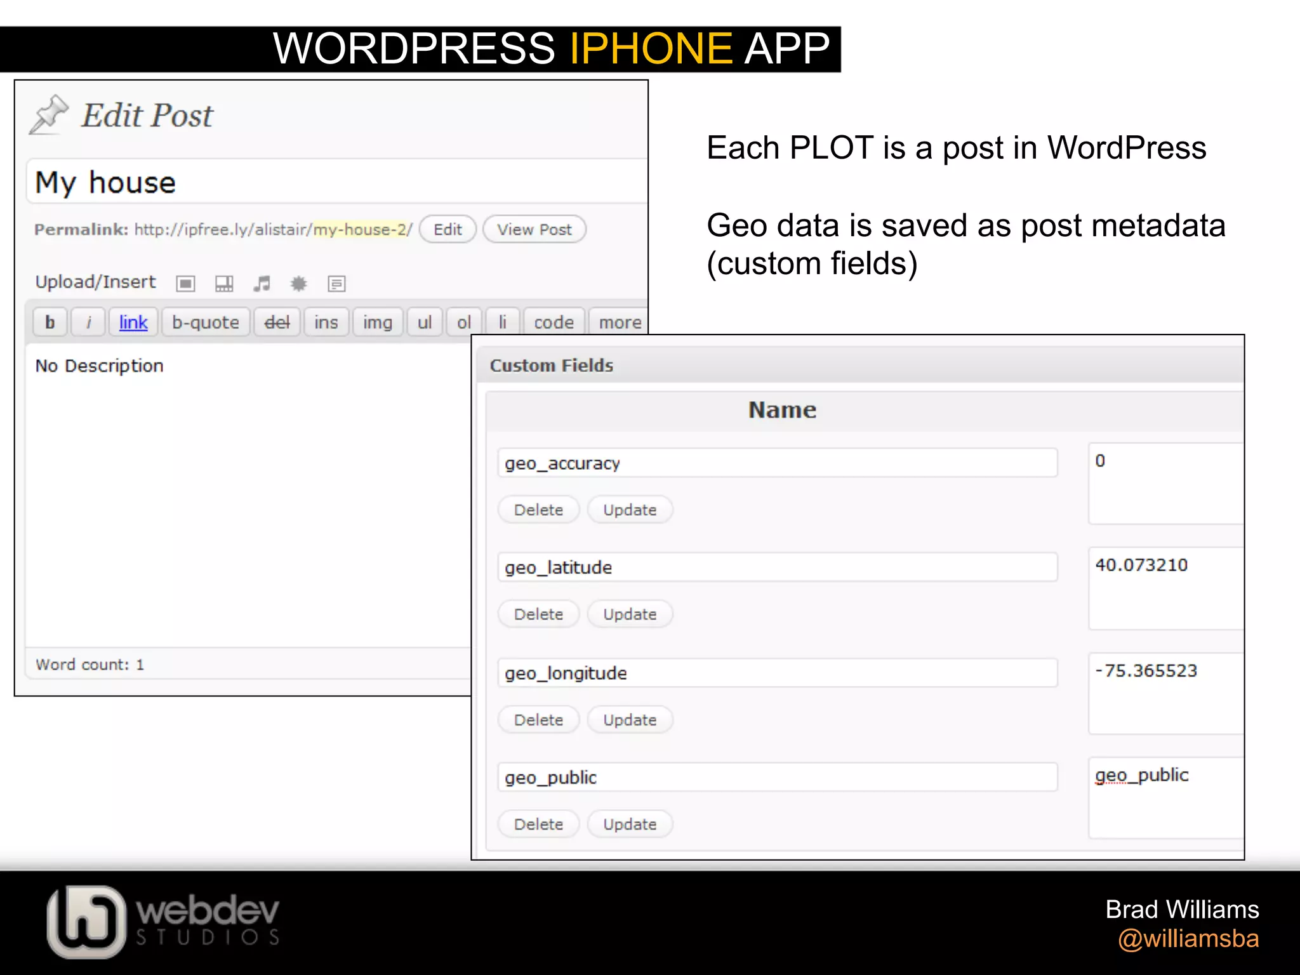The width and height of the screenshot is (1300, 975).
Task: Update the geo_public custom field
Action: click(x=630, y=824)
